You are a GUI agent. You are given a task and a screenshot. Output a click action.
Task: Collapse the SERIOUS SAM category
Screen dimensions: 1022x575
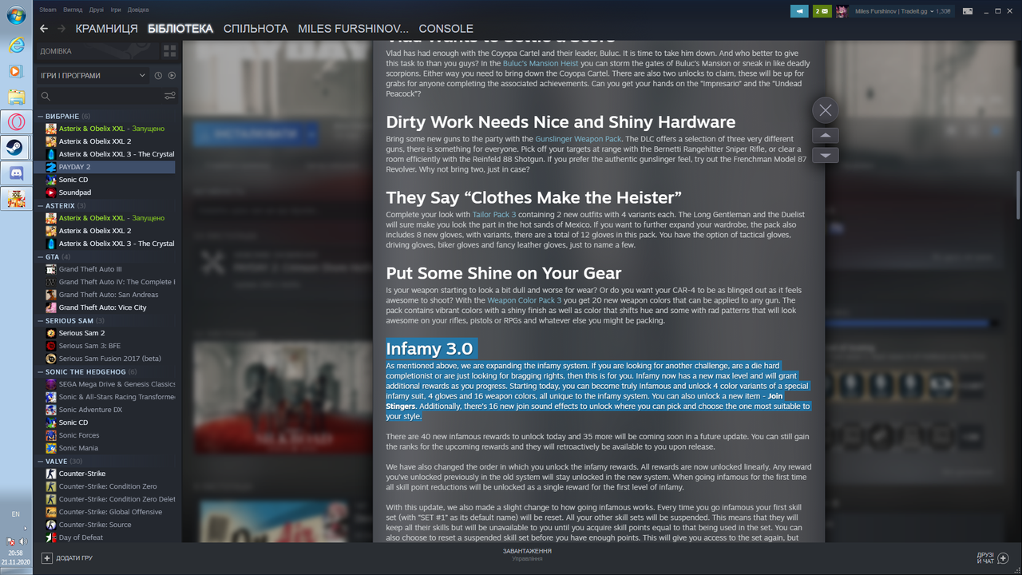(x=41, y=321)
